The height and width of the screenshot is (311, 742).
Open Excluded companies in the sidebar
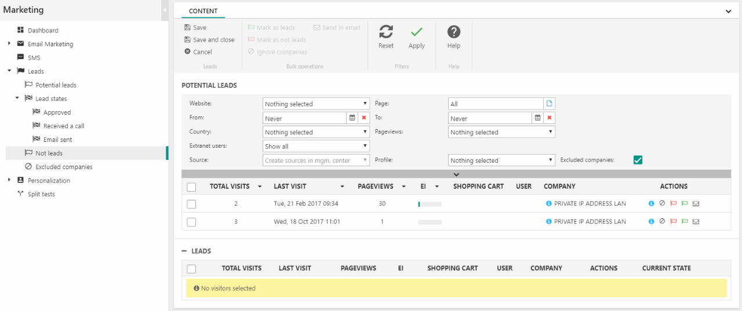[64, 167]
